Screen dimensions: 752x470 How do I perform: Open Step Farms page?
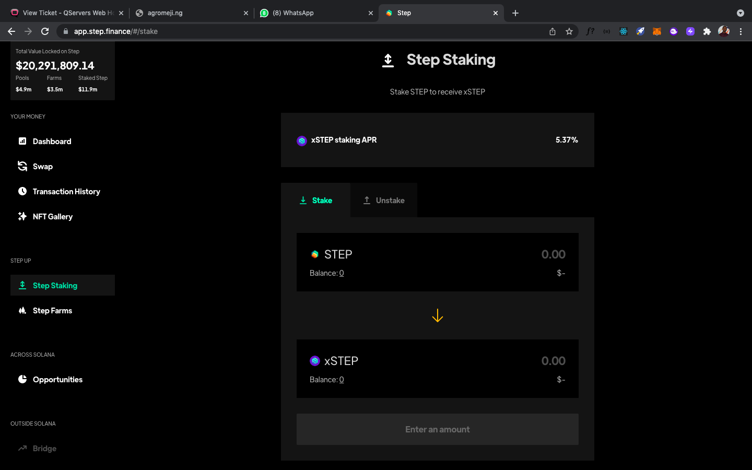point(63,310)
